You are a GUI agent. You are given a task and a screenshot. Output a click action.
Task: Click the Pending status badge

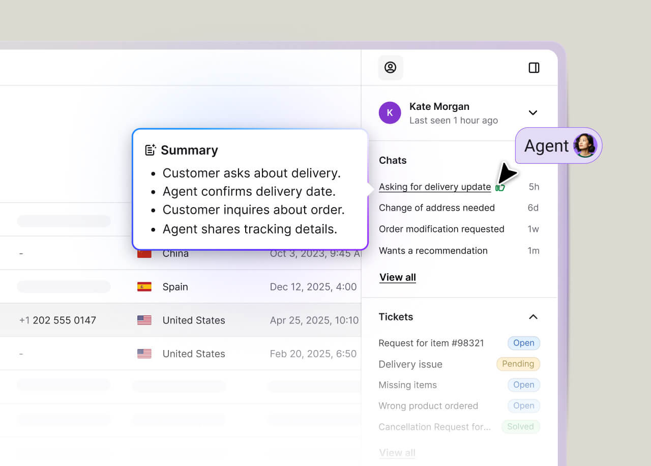[518, 364]
